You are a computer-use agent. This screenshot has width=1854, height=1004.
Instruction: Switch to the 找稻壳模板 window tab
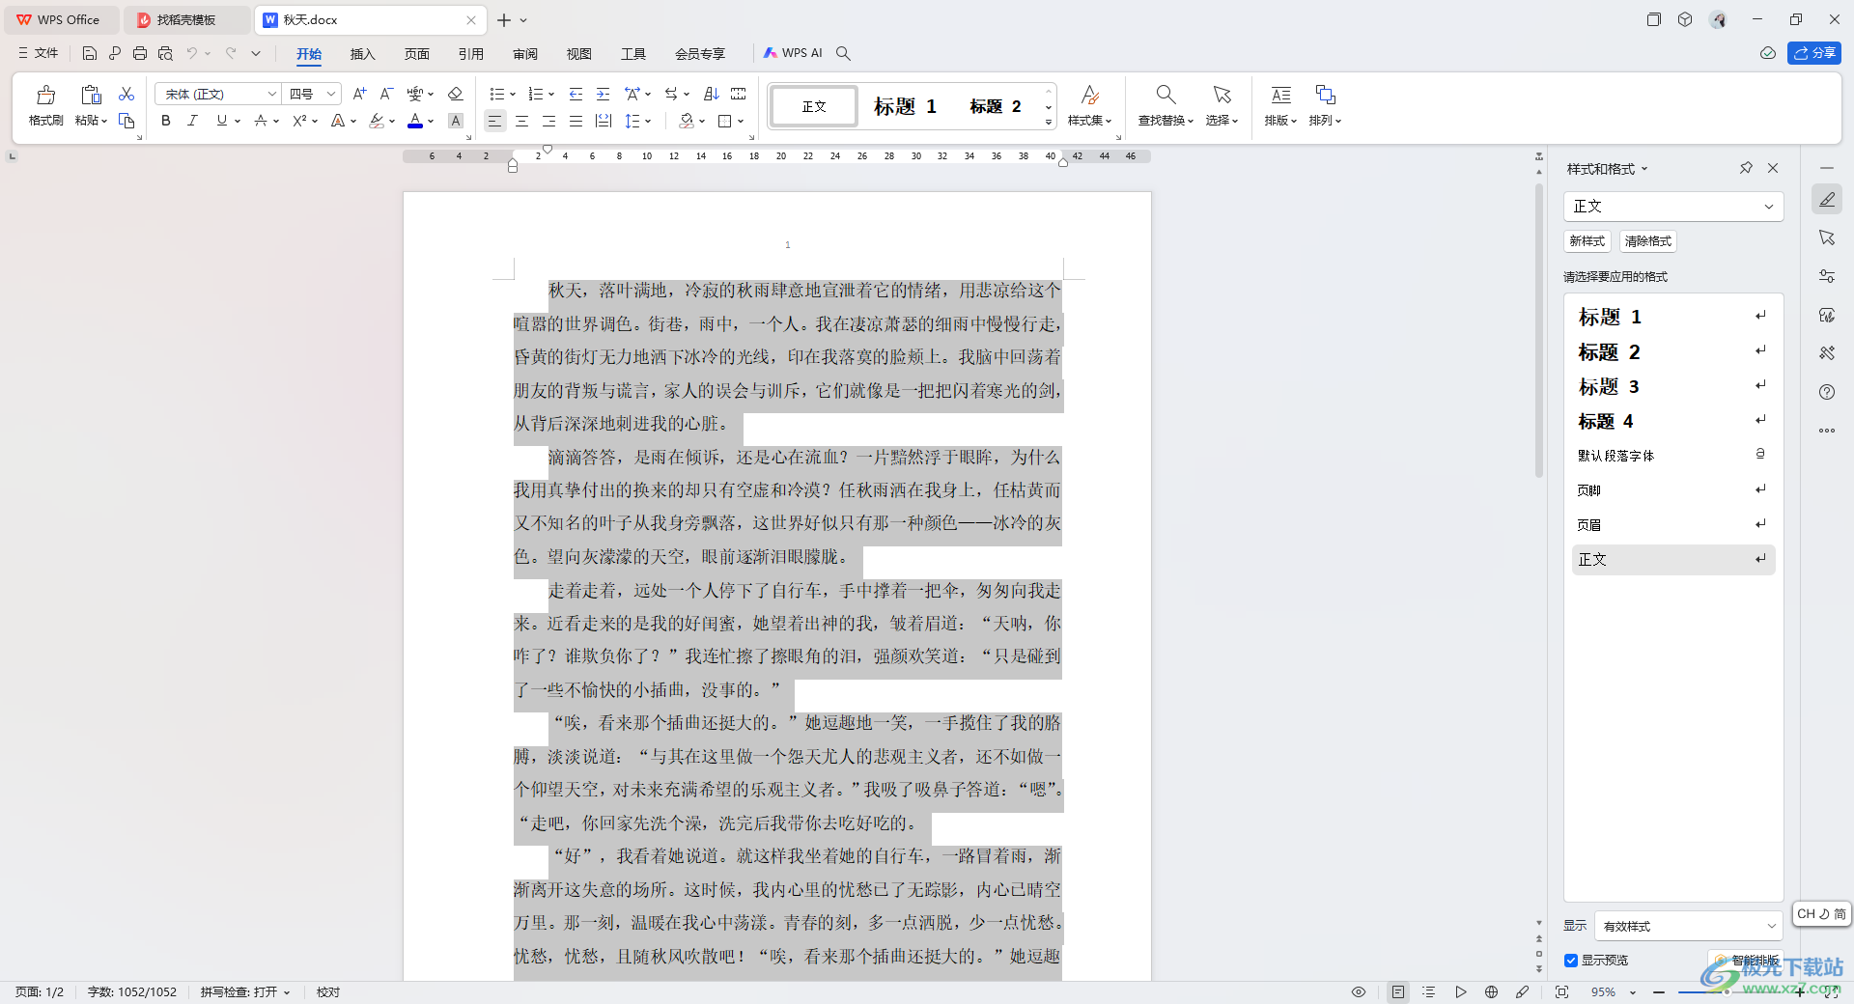pos(185,19)
